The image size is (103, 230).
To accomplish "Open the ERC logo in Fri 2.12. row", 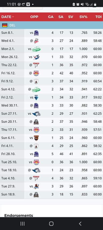I will coord(36,97).
